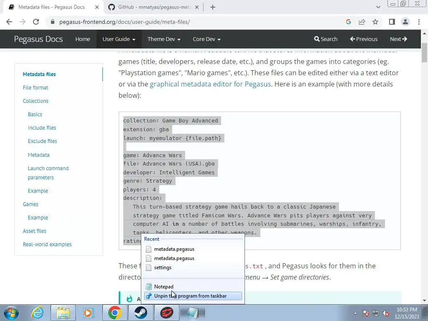The image size is (428, 321).
Task: Open graphical metadata editor for Pegasus link
Action: click(210, 84)
